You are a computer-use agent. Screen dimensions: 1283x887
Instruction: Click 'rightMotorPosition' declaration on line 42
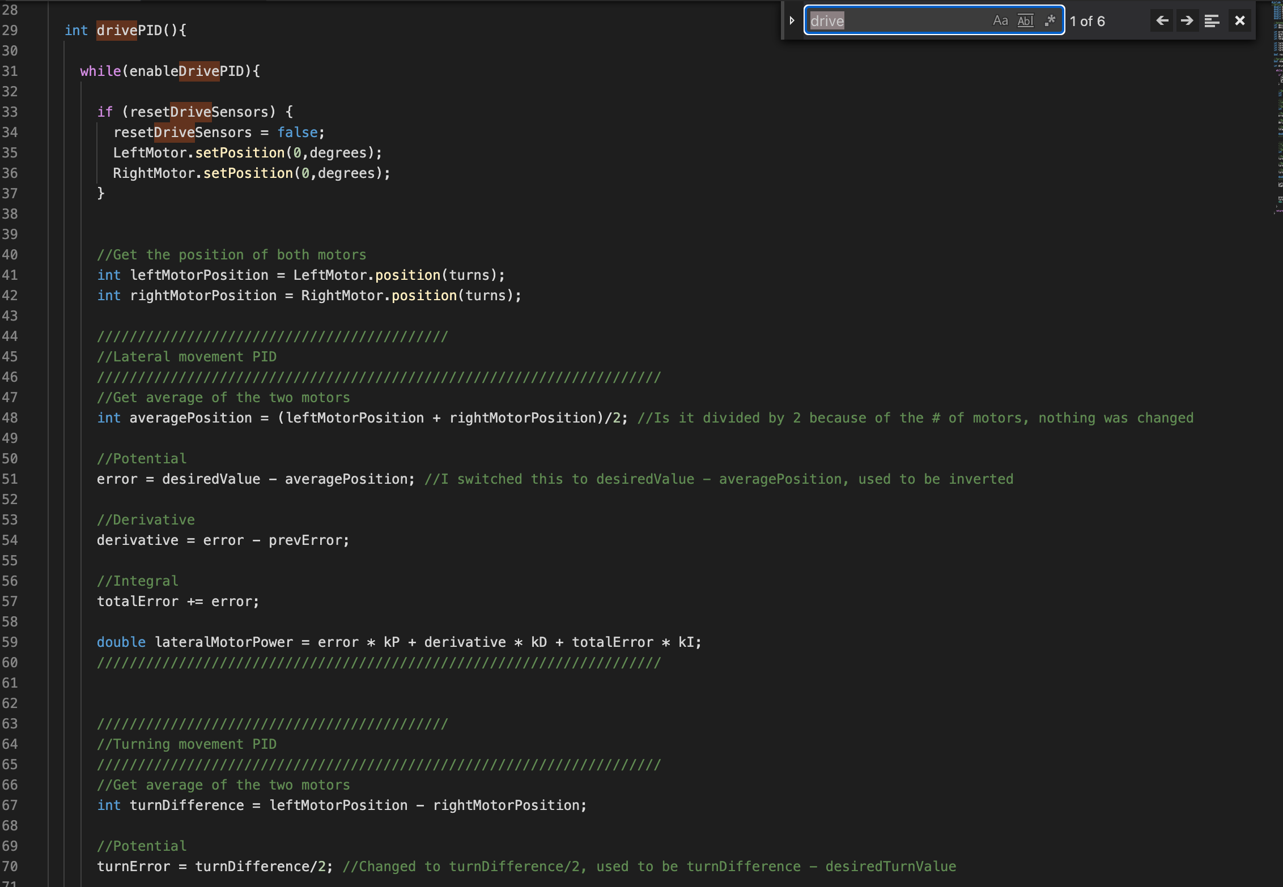[x=203, y=295]
